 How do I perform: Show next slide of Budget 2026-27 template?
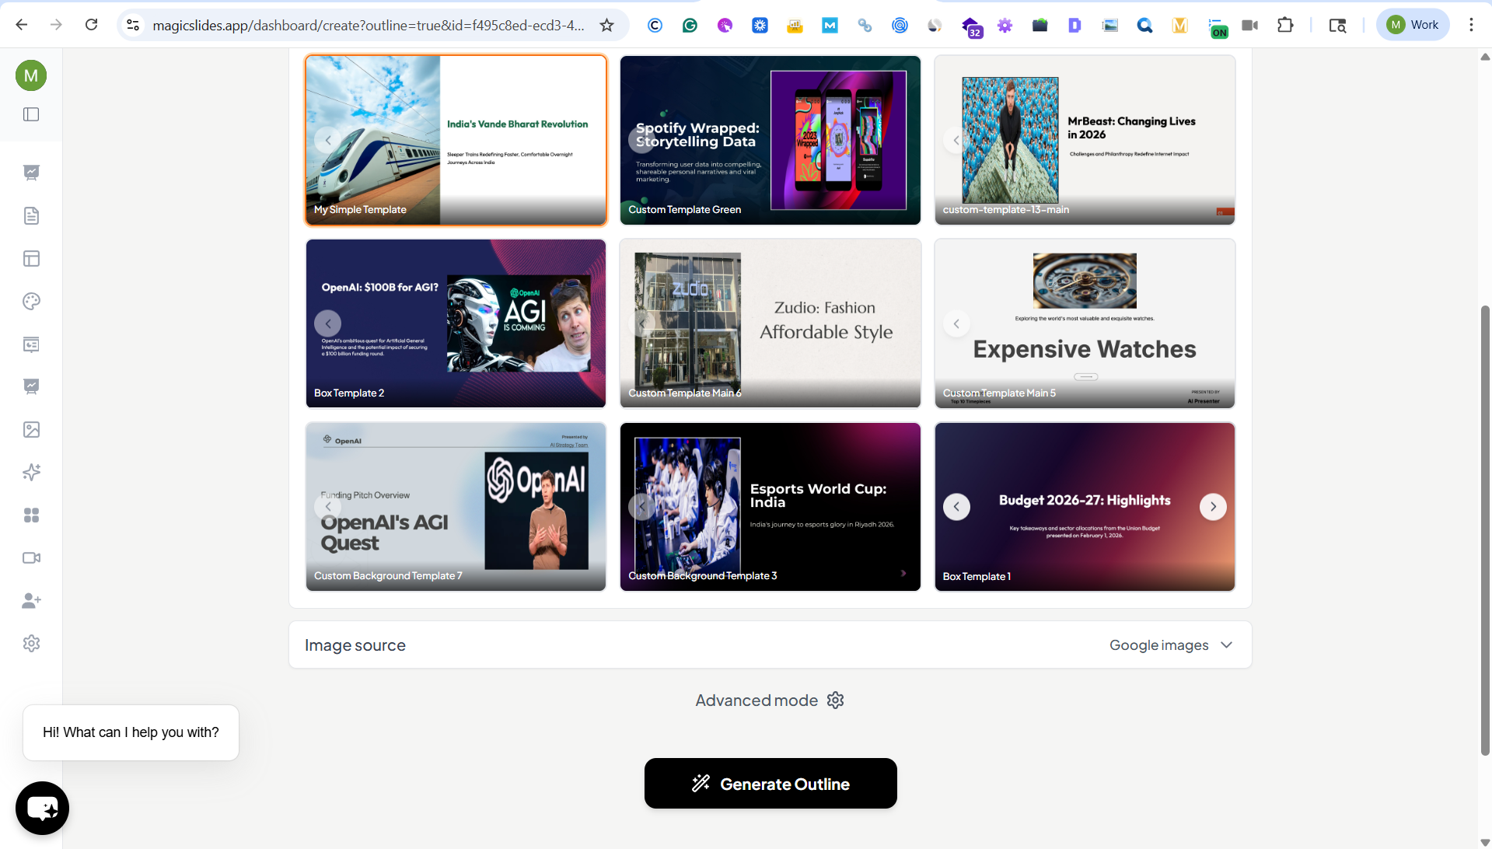(x=1213, y=507)
